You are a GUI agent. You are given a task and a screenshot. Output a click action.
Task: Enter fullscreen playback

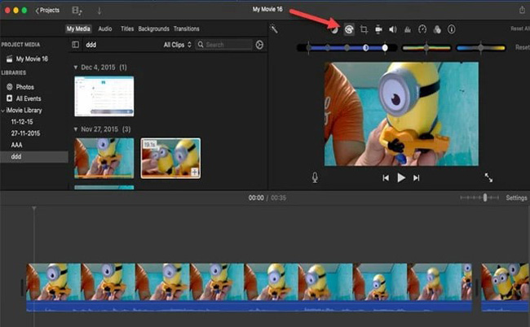click(x=488, y=177)
